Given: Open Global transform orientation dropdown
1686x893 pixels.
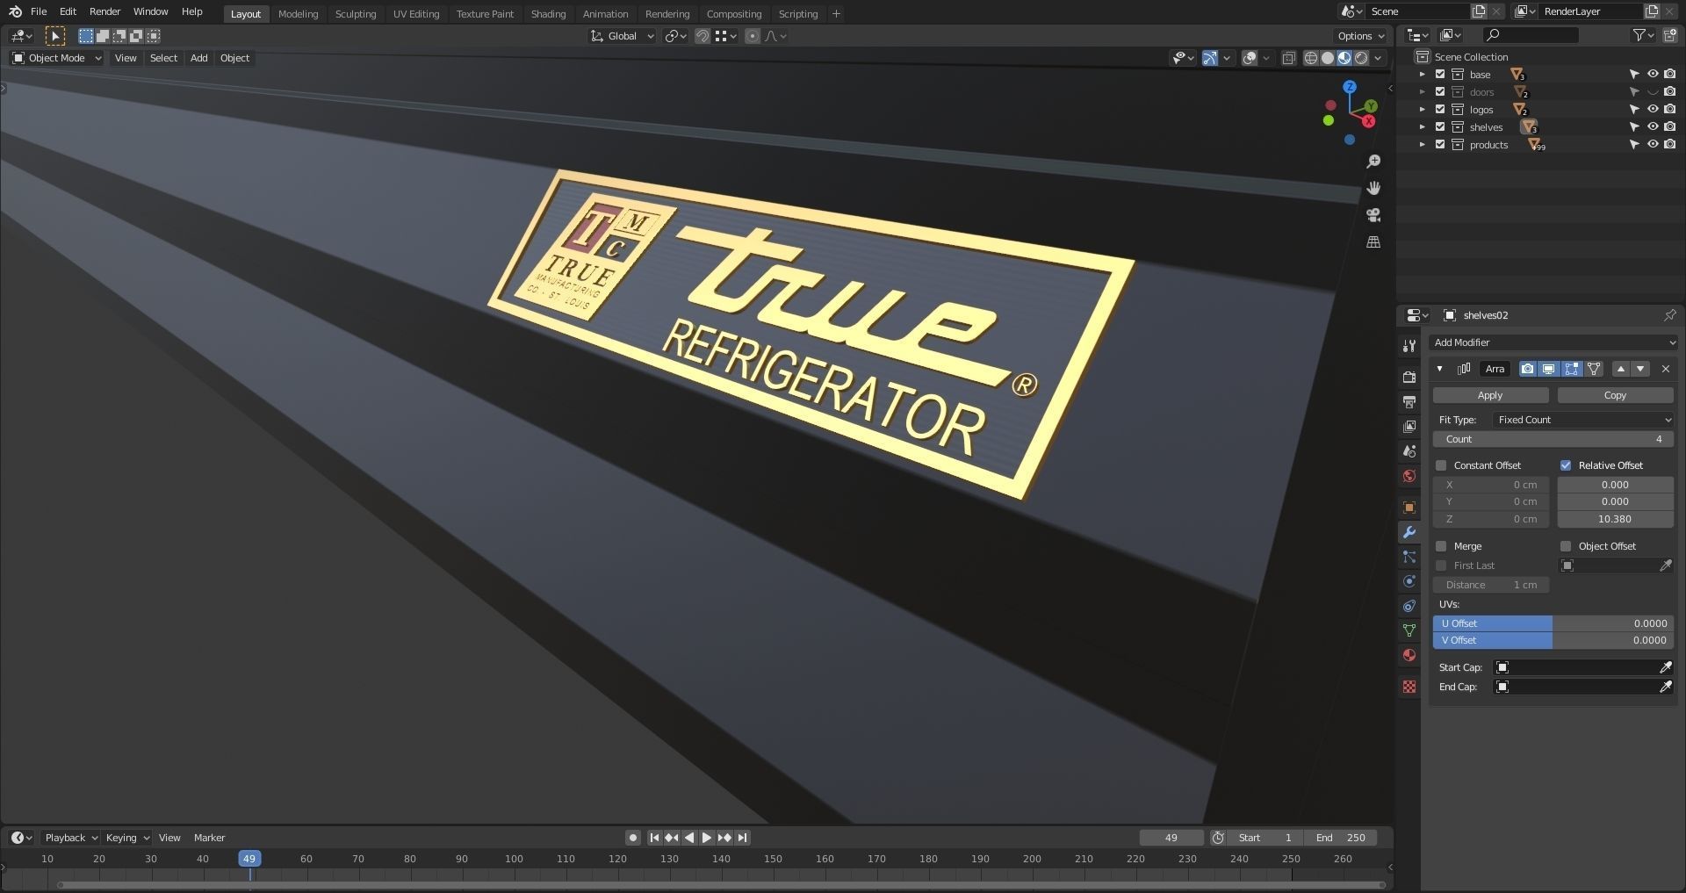Looking at the screenshot, I should [x=623, y=36].
